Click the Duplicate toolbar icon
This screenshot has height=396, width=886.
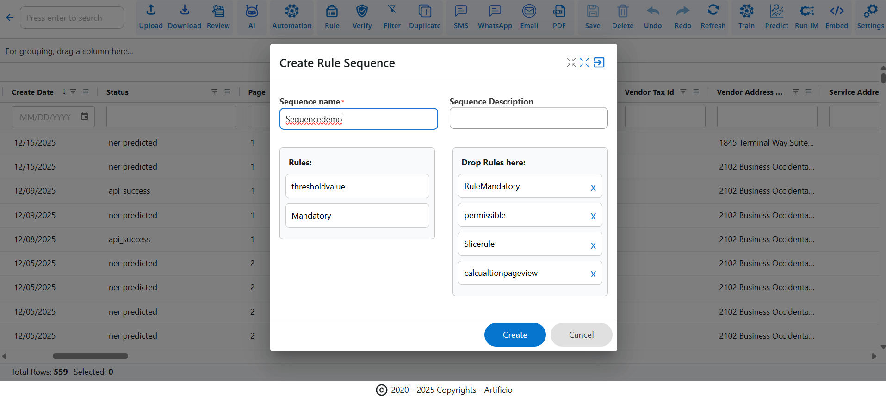coord(425,11)
